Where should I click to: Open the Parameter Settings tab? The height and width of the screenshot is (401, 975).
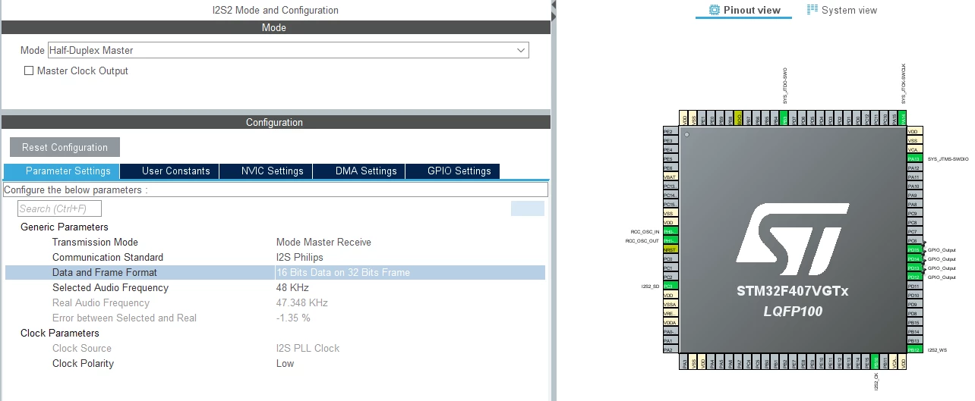(62, 171)
